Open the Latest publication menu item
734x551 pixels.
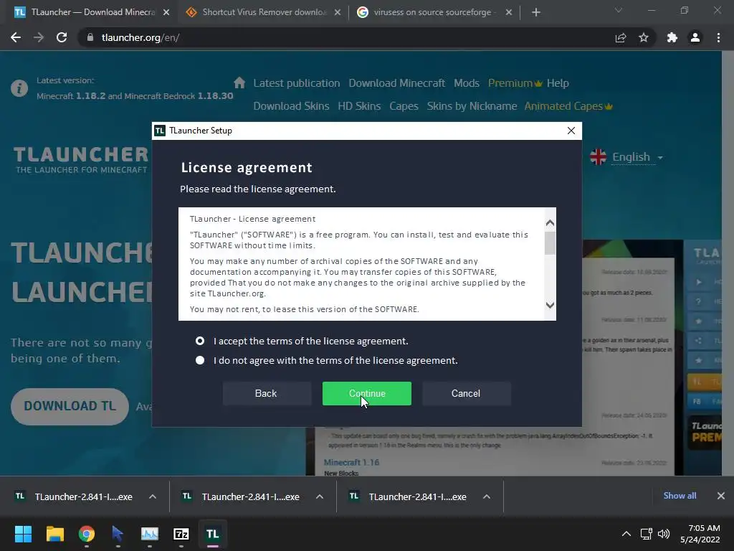pyautogui.click(x=297, y=83)
